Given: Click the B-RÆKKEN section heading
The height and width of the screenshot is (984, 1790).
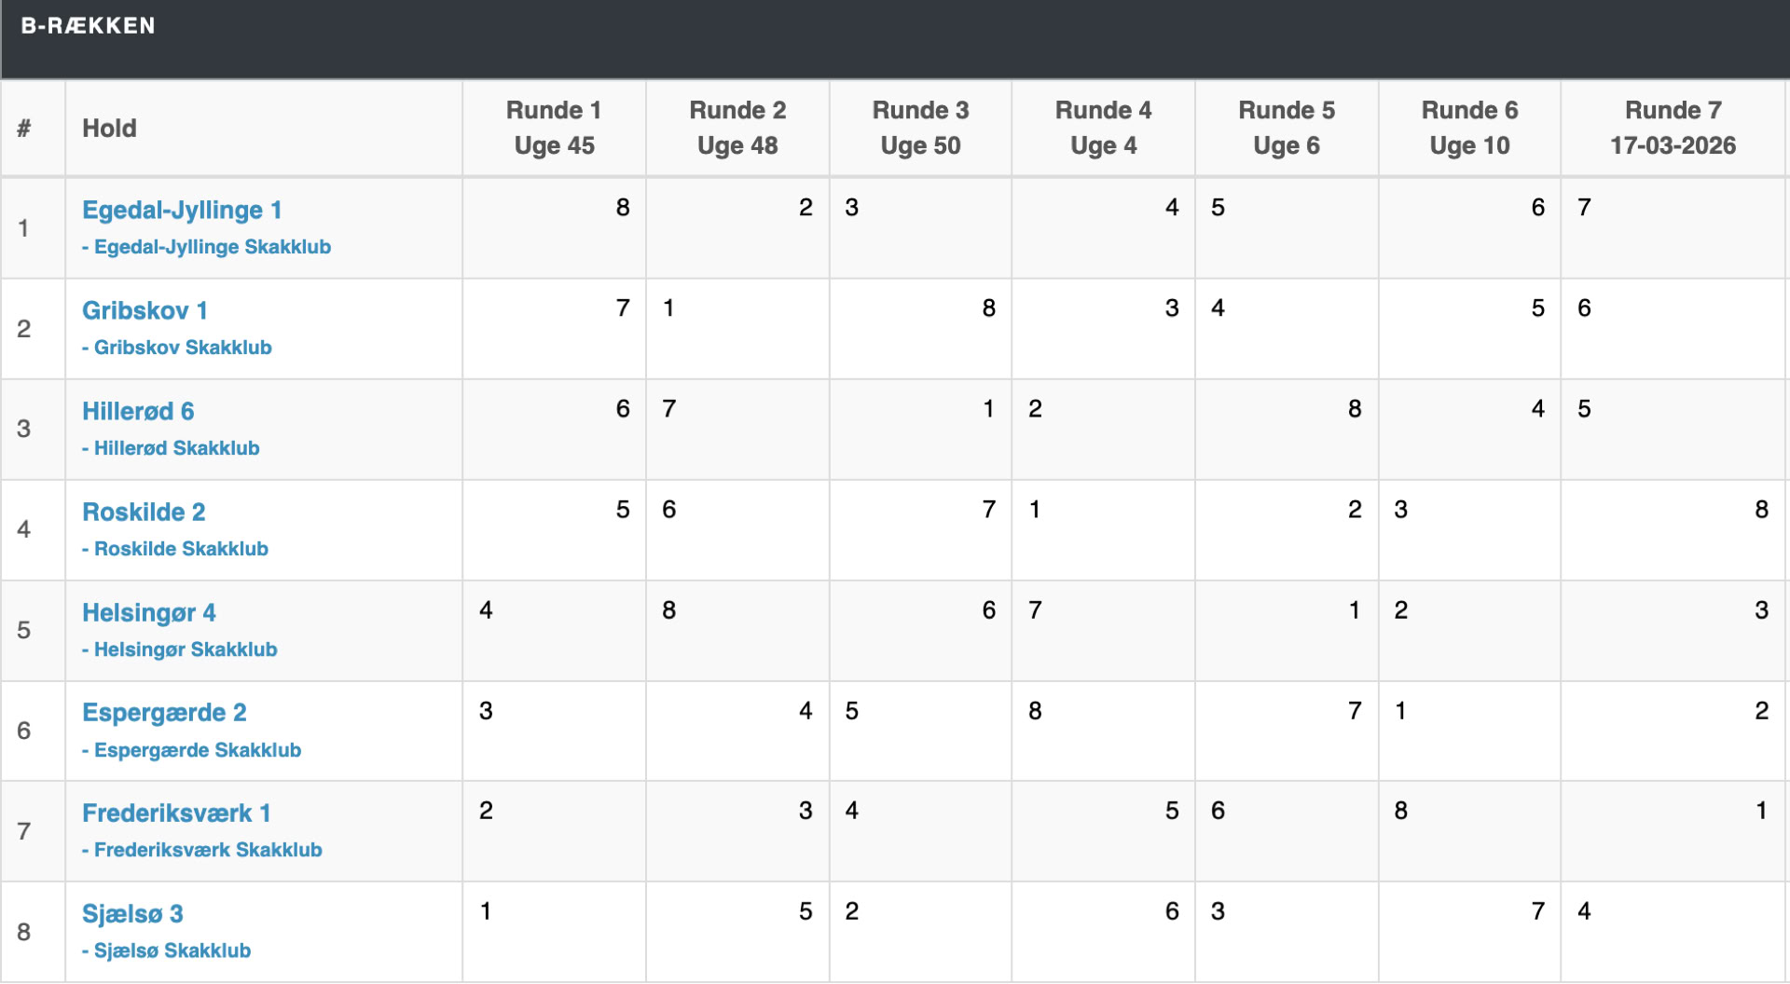Looking at the screenshot, I should [x=89, y=26].
